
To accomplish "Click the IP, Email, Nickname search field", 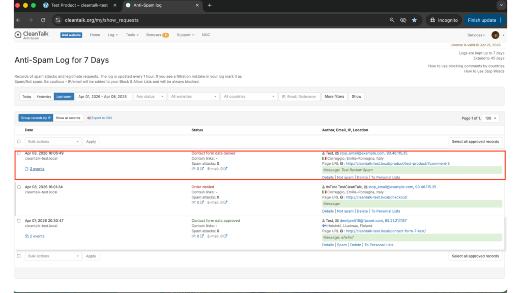I will point(298,96).
